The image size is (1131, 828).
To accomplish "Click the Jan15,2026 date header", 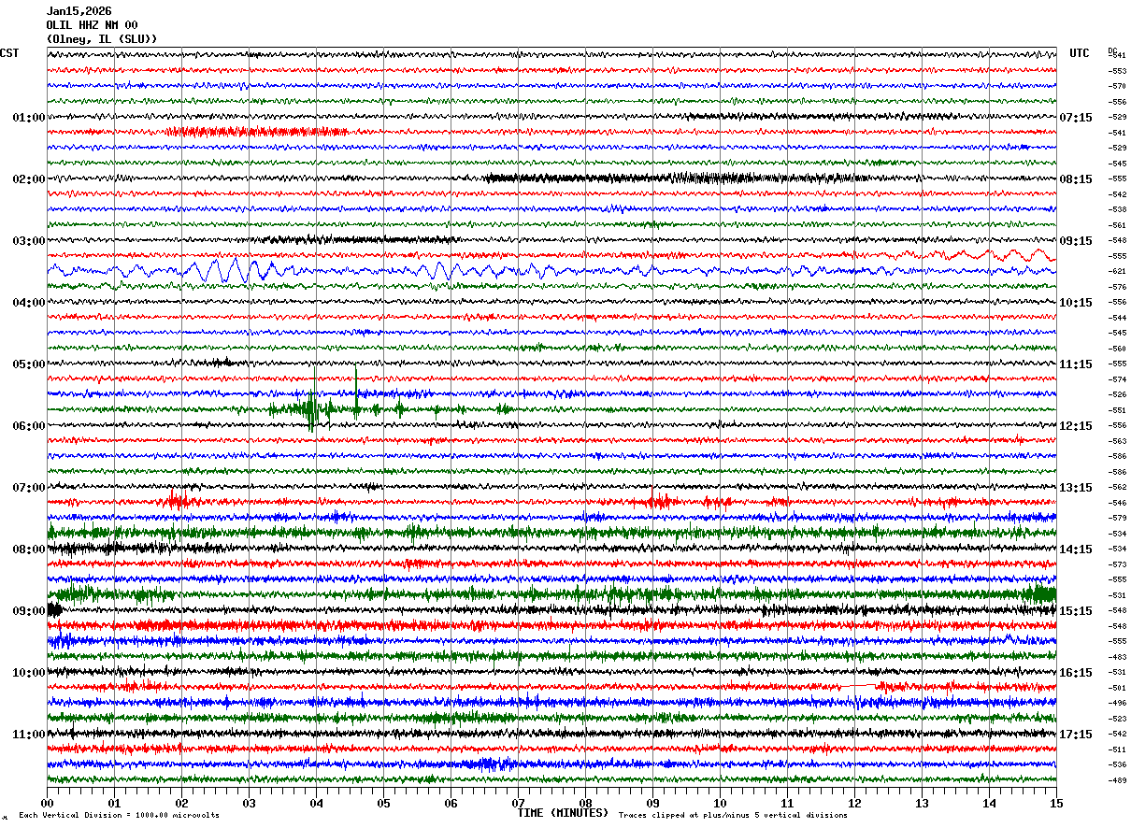I will click(x=79, y=11).
